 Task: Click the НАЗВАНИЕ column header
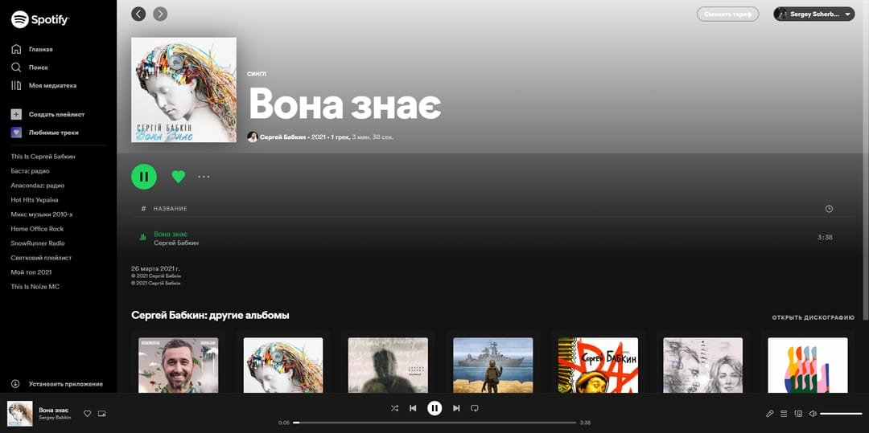click(170, 209)
